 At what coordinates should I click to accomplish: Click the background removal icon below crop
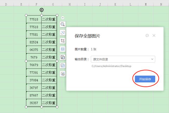63,49
